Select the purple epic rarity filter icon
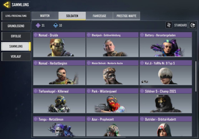 (x=38, y=25)
